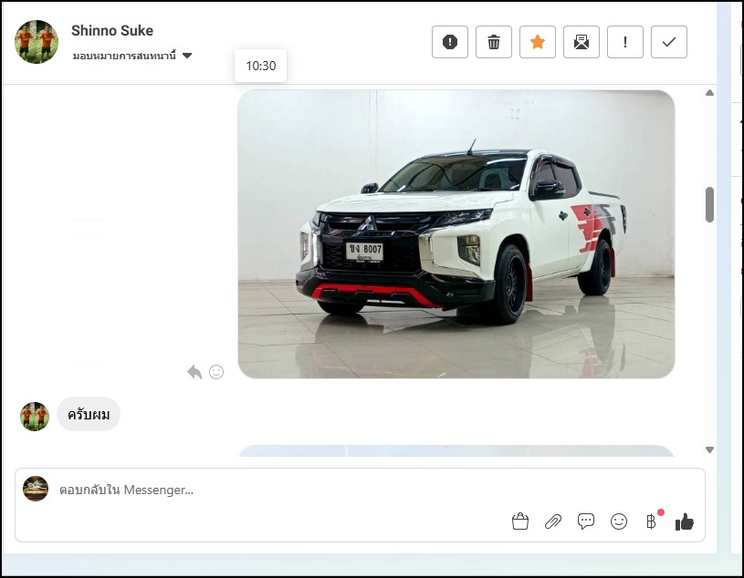
Task: Attach a file with the paperclip icon
Action: pyautogui.click(x=553, y=521)
